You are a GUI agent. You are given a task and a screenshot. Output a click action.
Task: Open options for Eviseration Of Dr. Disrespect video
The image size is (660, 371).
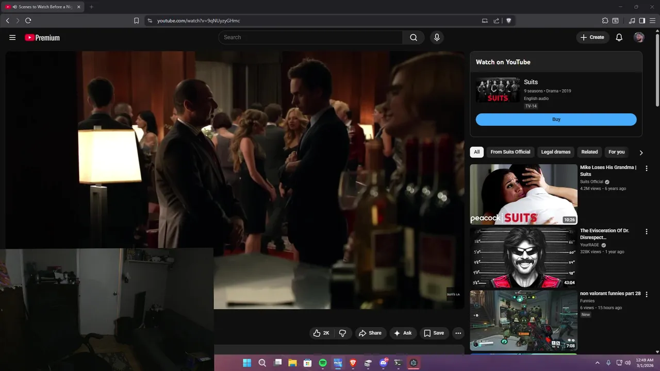click(646, 231)
